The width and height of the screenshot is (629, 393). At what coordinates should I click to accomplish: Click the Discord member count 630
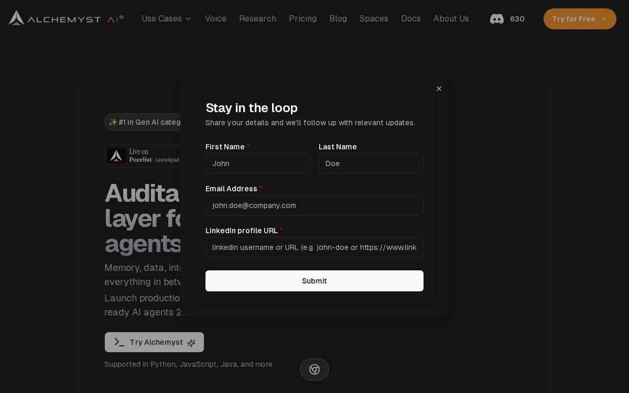pyautogui.click(x=517, y=19)
